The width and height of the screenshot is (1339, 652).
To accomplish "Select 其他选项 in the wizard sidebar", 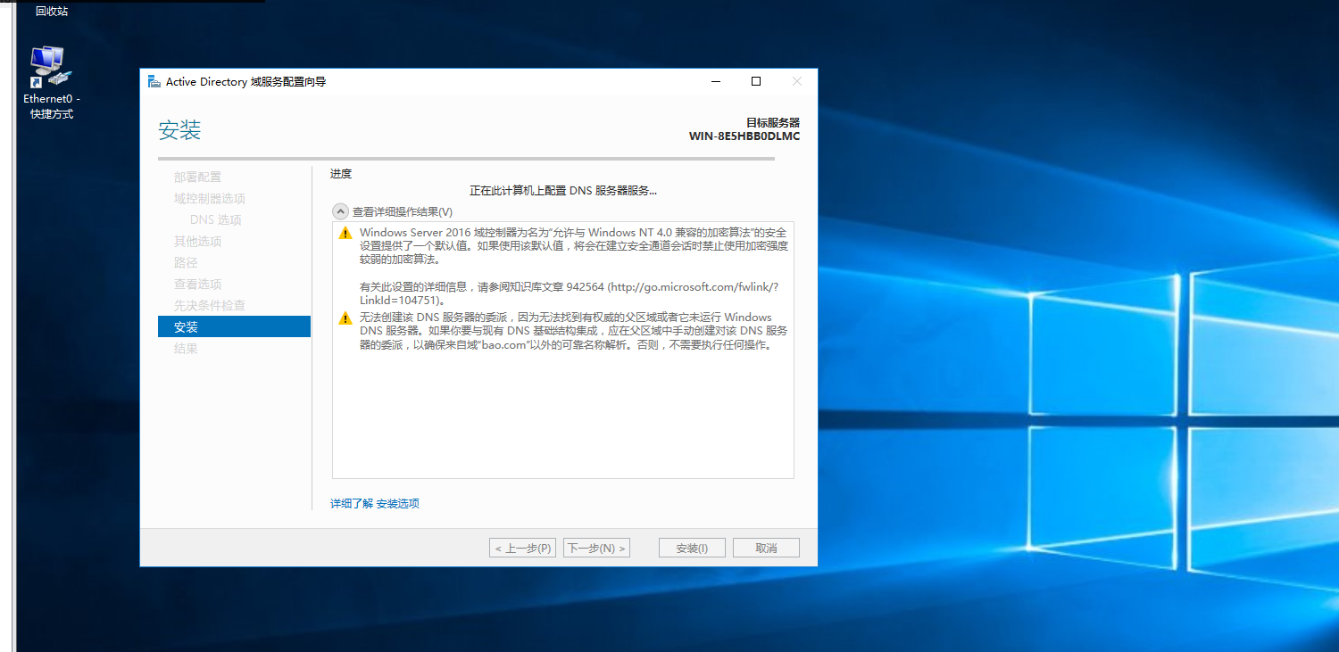I will coord(198,241).
